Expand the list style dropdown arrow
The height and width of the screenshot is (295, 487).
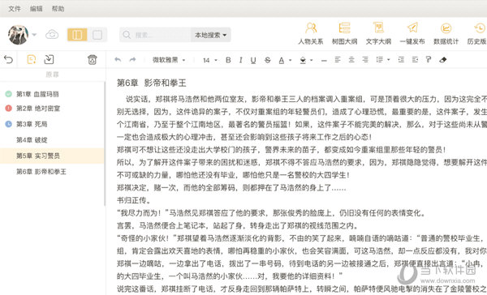click(388, 60)
